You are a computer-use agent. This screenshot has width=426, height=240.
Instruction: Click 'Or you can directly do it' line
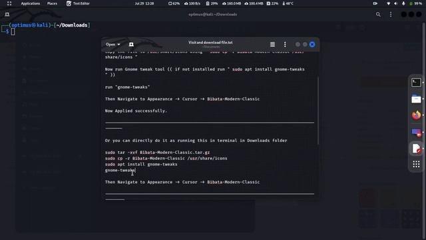[x=196, y=141]
